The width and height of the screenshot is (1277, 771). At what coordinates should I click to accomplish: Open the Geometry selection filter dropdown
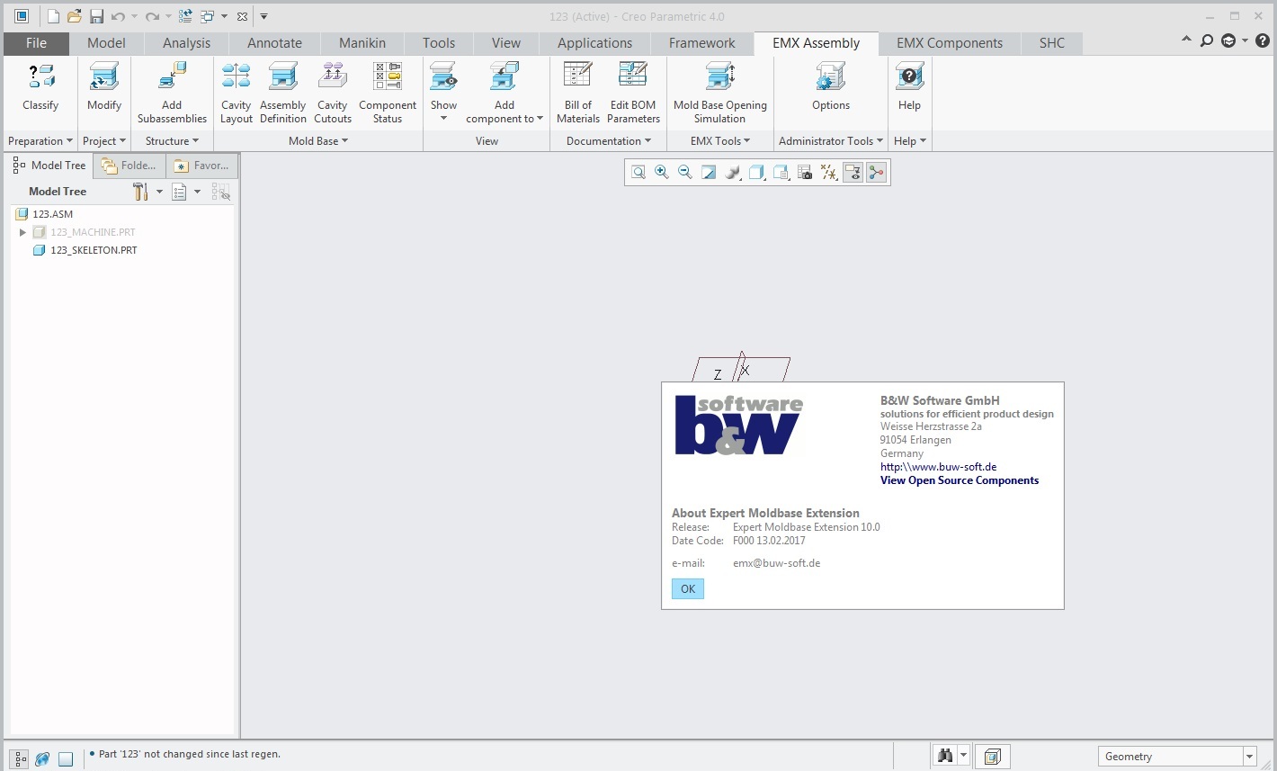1249,757
